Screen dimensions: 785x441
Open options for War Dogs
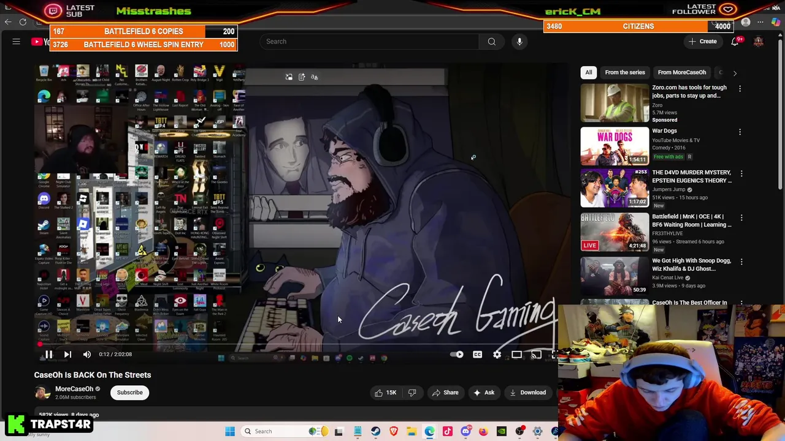coord(740,132)
